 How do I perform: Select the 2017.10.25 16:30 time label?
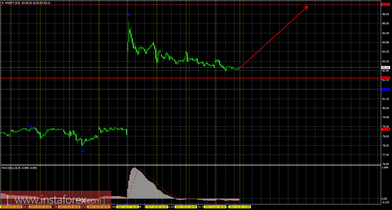coord(69,207)
